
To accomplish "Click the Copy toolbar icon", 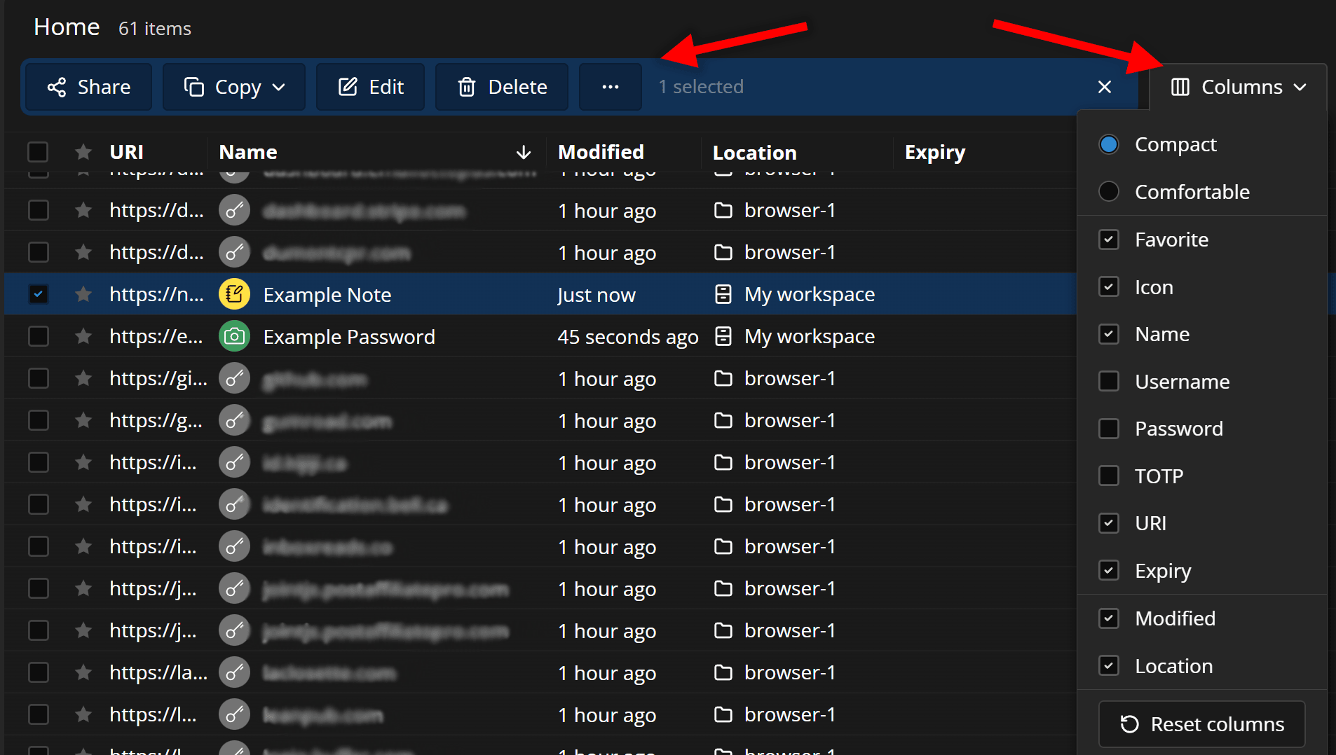I will pyautogui.click(x=194, y=87).
